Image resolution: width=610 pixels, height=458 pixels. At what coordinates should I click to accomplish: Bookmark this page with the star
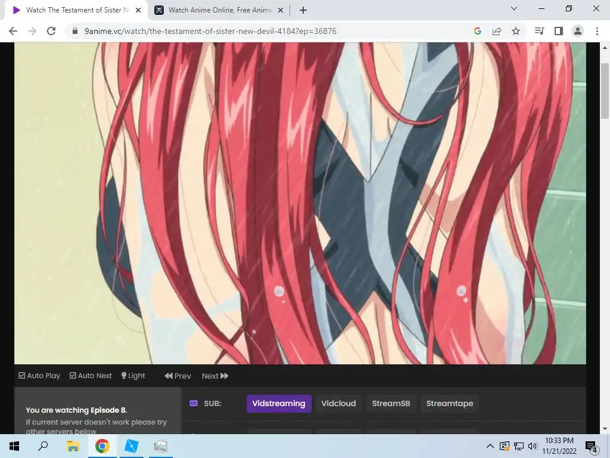pyautogui.click(x=516, y=31)
